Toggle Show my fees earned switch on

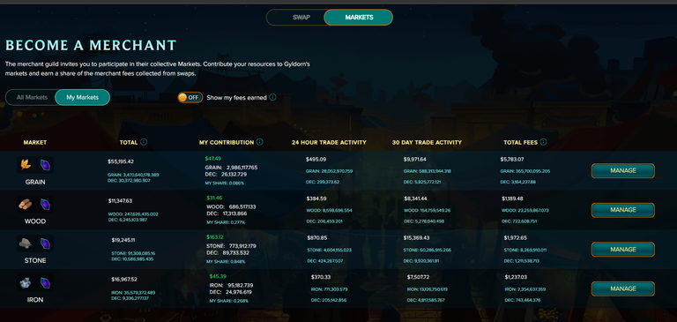pos(190,97)
